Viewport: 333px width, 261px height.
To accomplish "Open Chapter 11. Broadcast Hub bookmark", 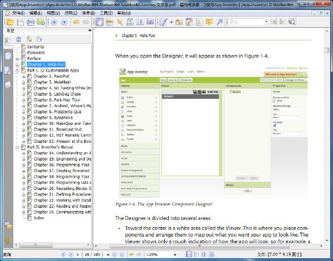I will point(58,129).
